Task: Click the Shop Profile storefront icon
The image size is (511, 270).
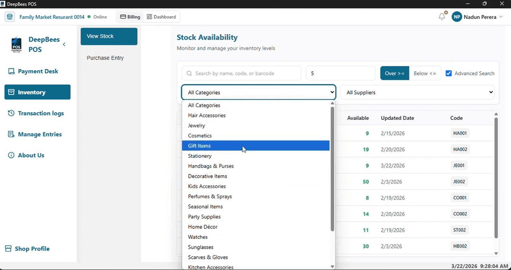Action: [x=8, y=248]
